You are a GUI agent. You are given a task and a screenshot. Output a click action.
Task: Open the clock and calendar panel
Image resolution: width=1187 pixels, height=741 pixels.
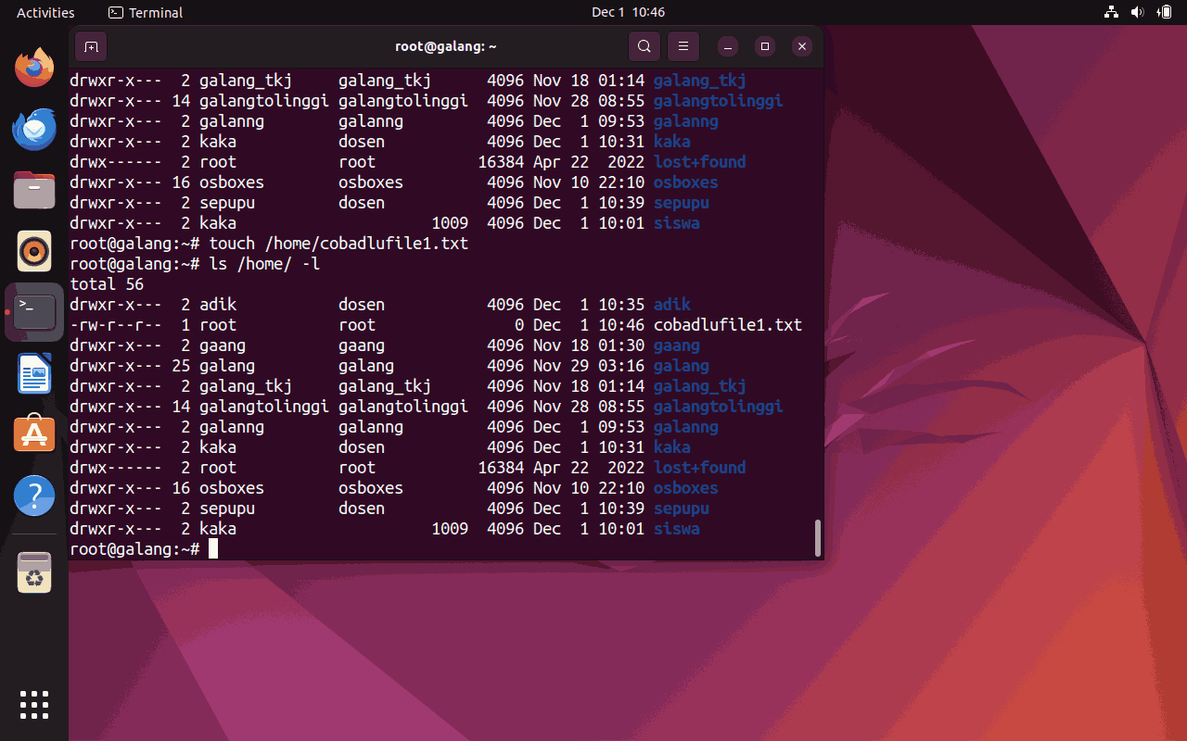628,12
